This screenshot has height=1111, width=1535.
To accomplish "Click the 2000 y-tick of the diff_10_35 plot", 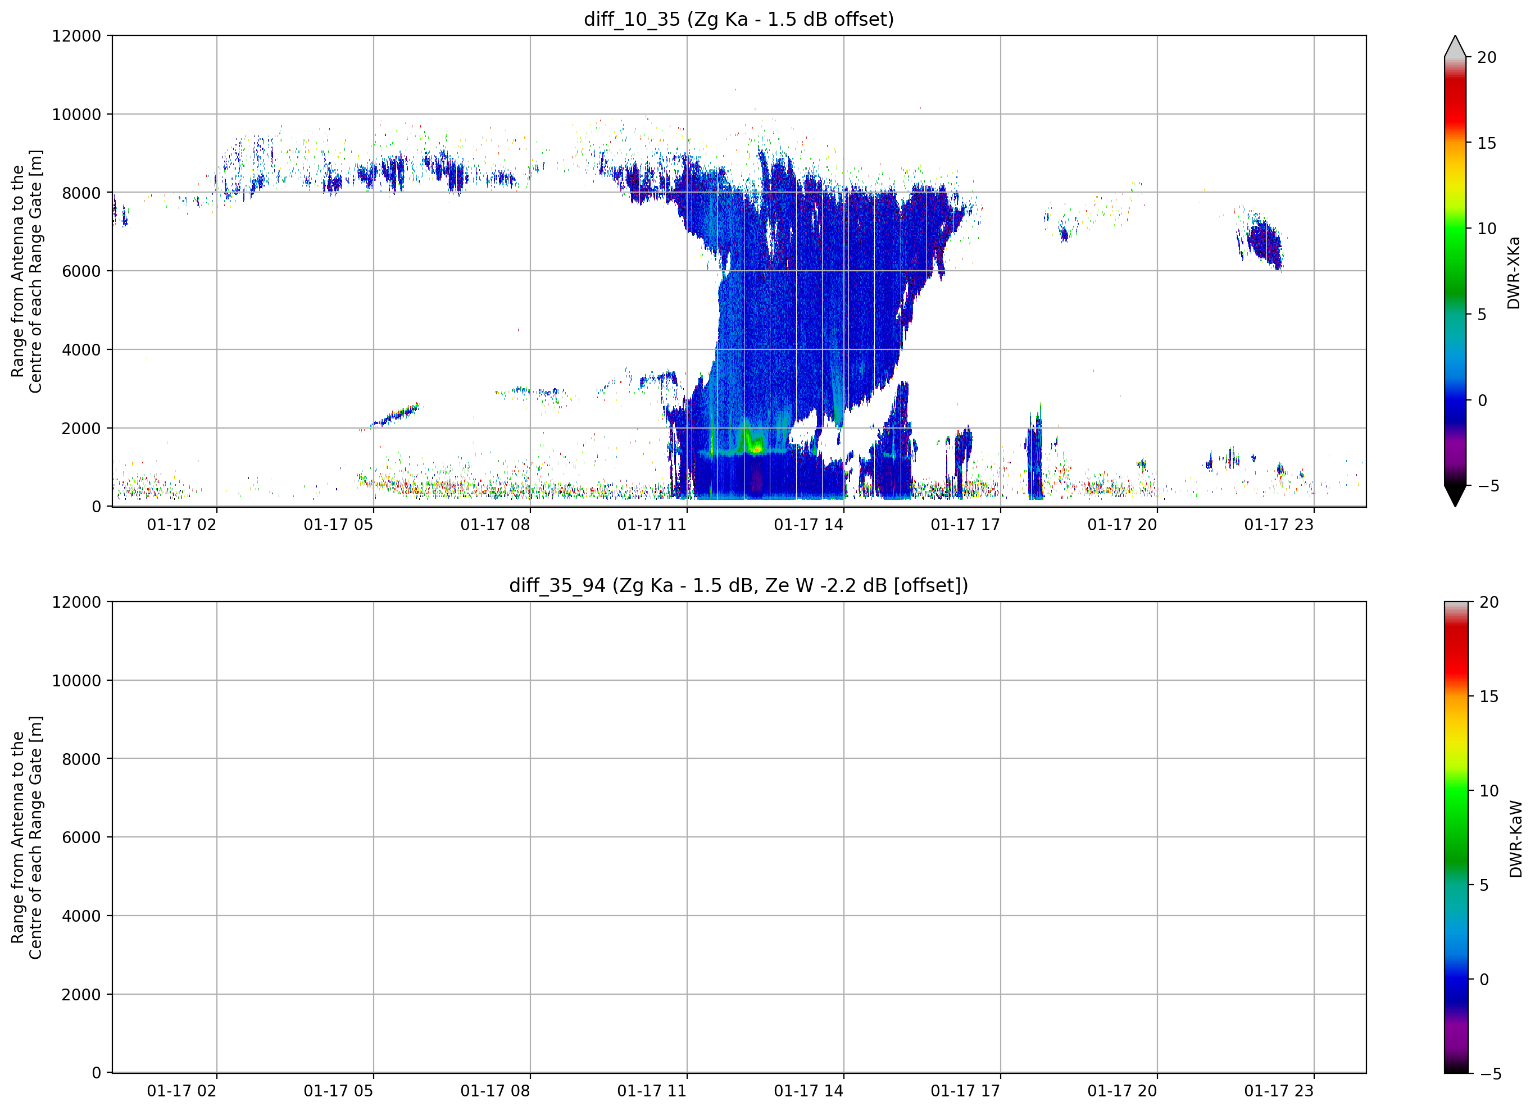I will coord(81,429).
